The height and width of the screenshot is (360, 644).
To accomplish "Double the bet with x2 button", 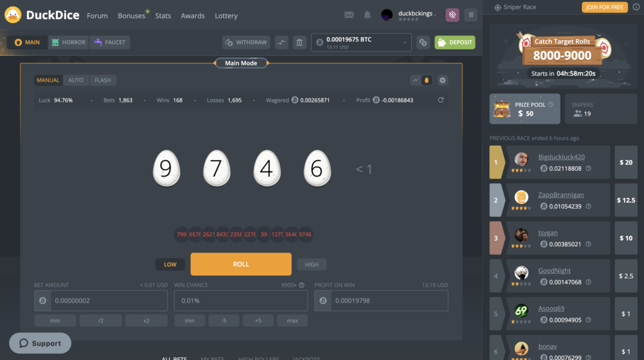I will coord(146,320).
